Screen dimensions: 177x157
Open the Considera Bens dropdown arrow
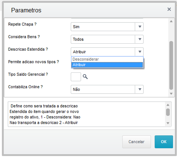(x=140, y=39)
